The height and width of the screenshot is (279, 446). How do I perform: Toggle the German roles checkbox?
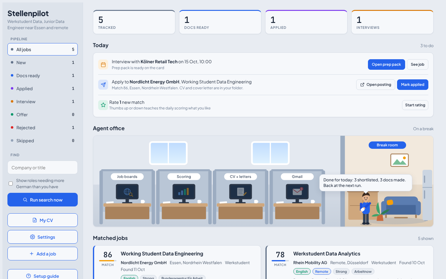(x=11, y=184)
